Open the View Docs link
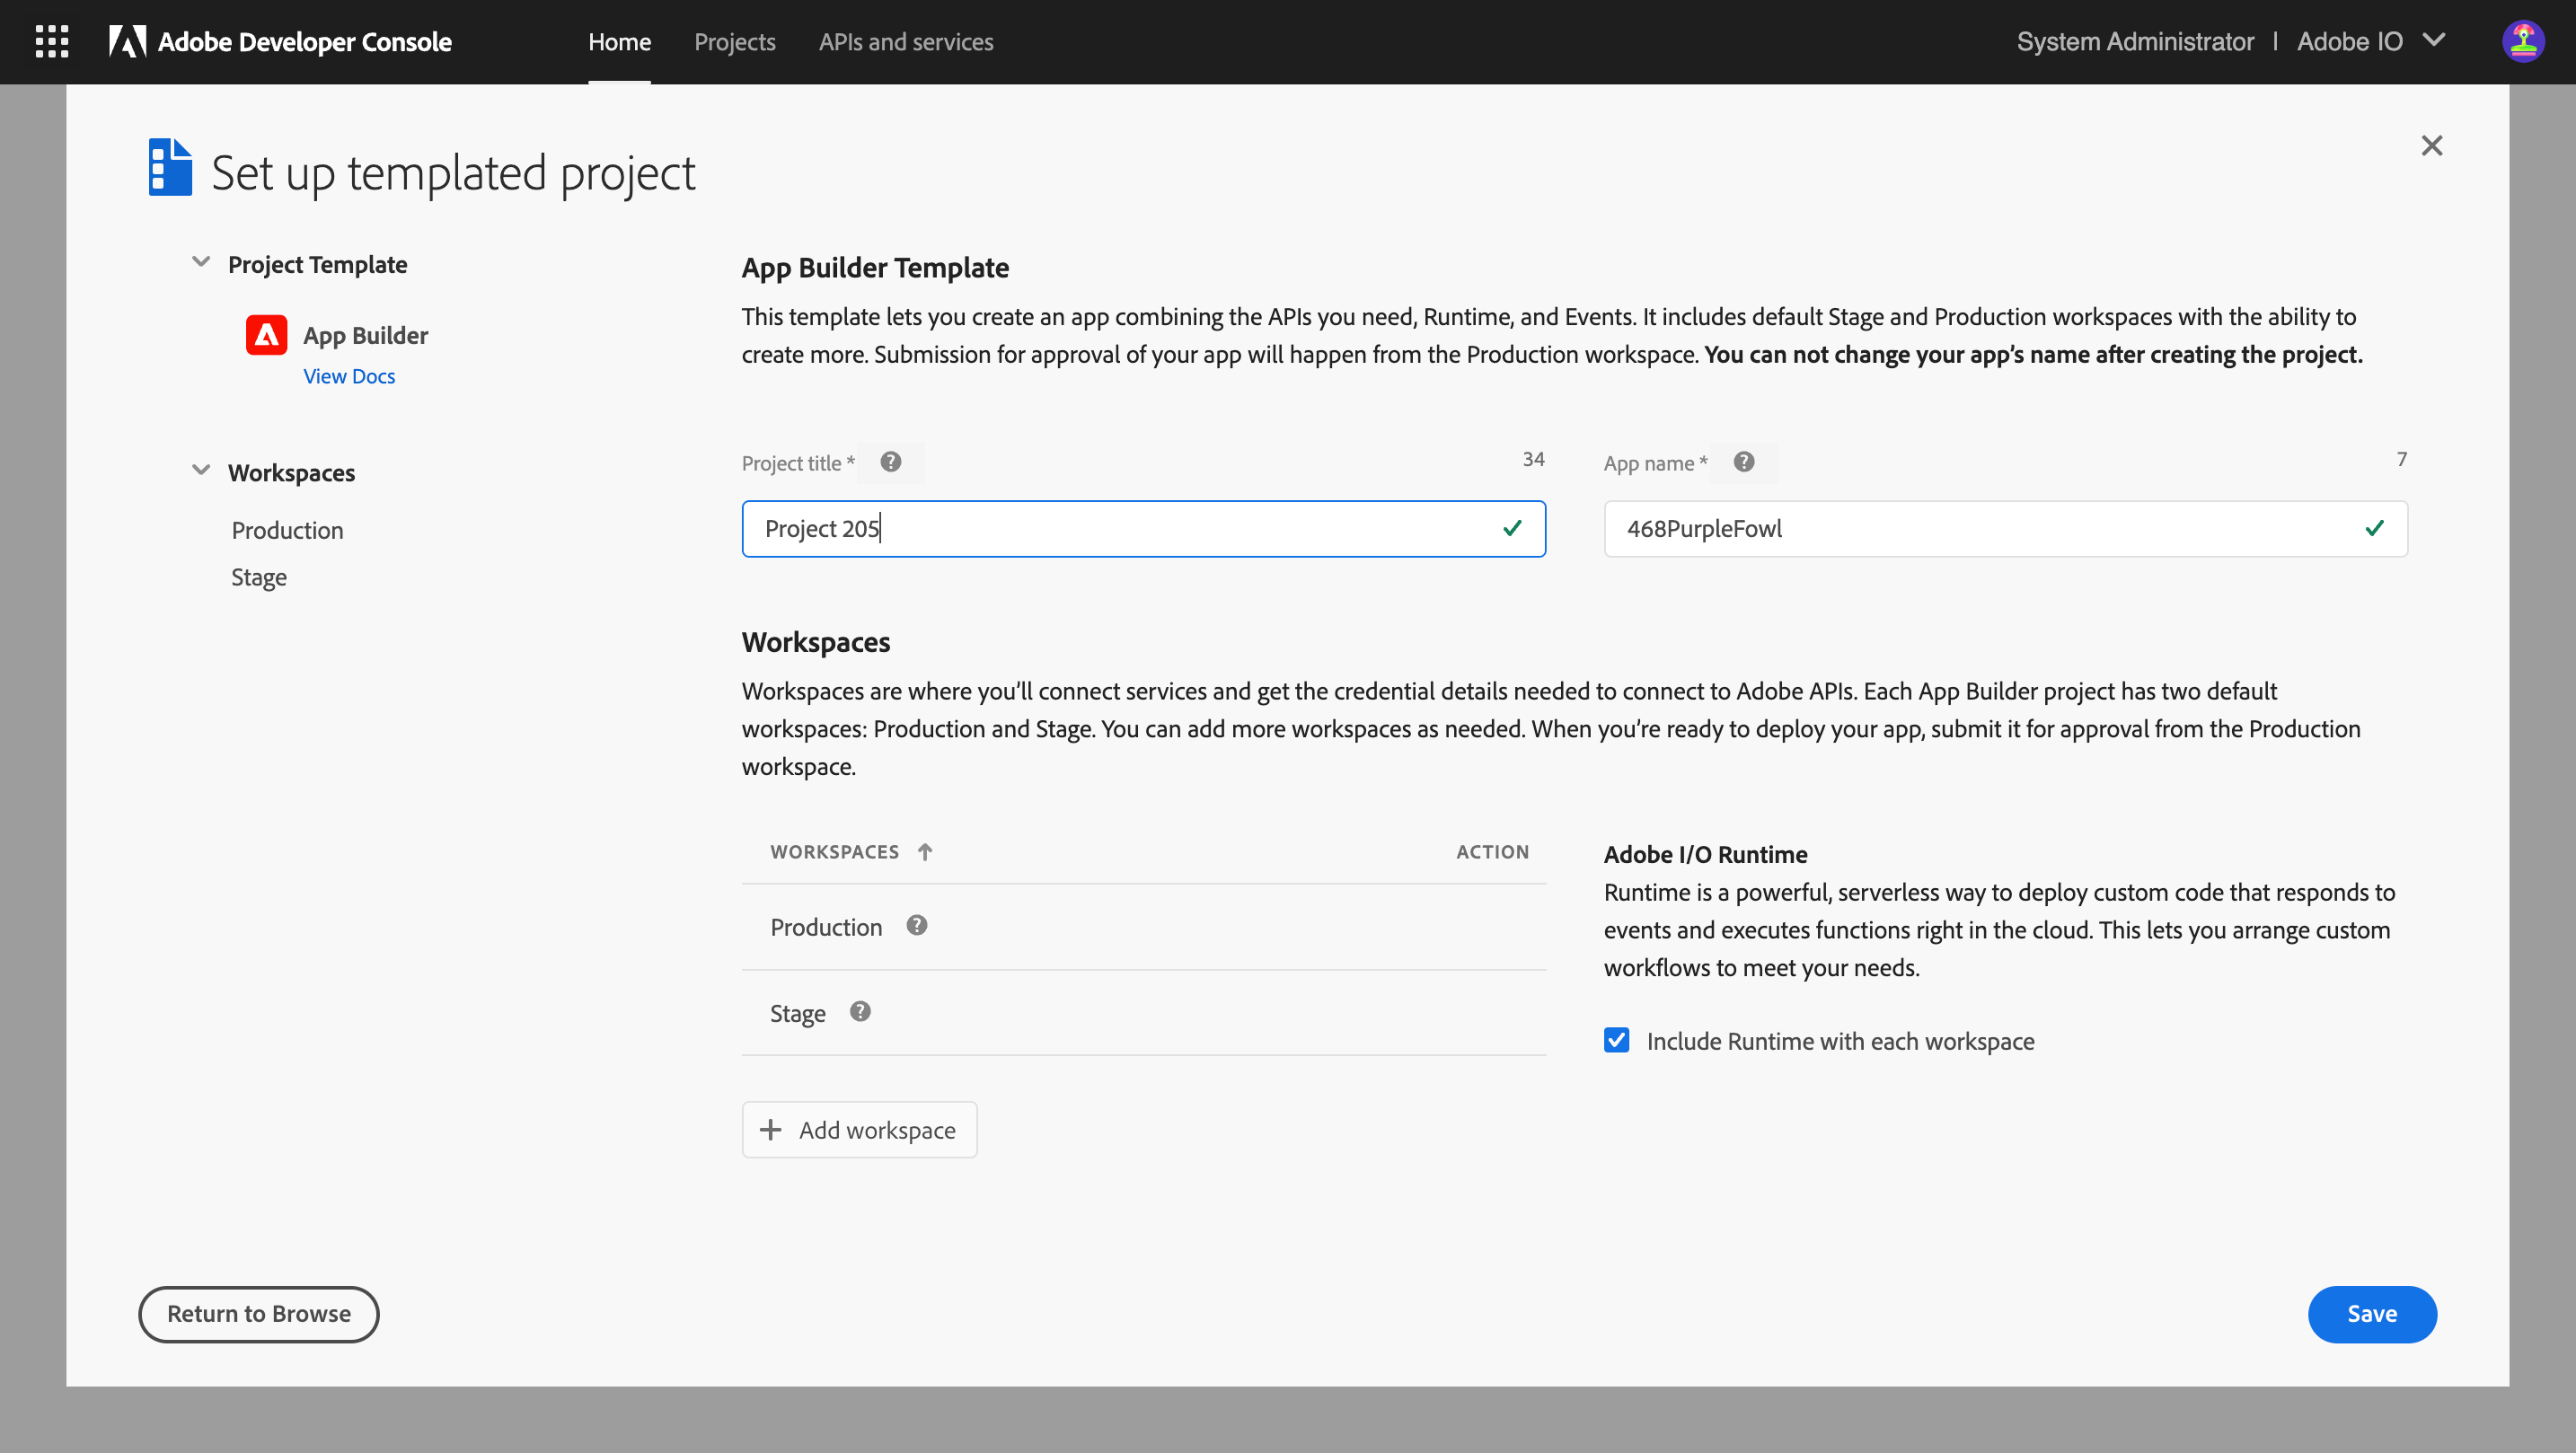The height and width of the screenshot is (1453, 2576). point(349,377)
